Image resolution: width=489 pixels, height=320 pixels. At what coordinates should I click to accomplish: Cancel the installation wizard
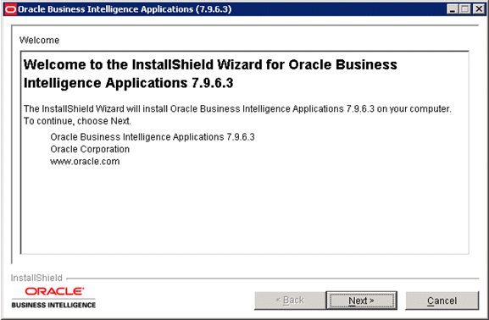[x=442, y=301]
